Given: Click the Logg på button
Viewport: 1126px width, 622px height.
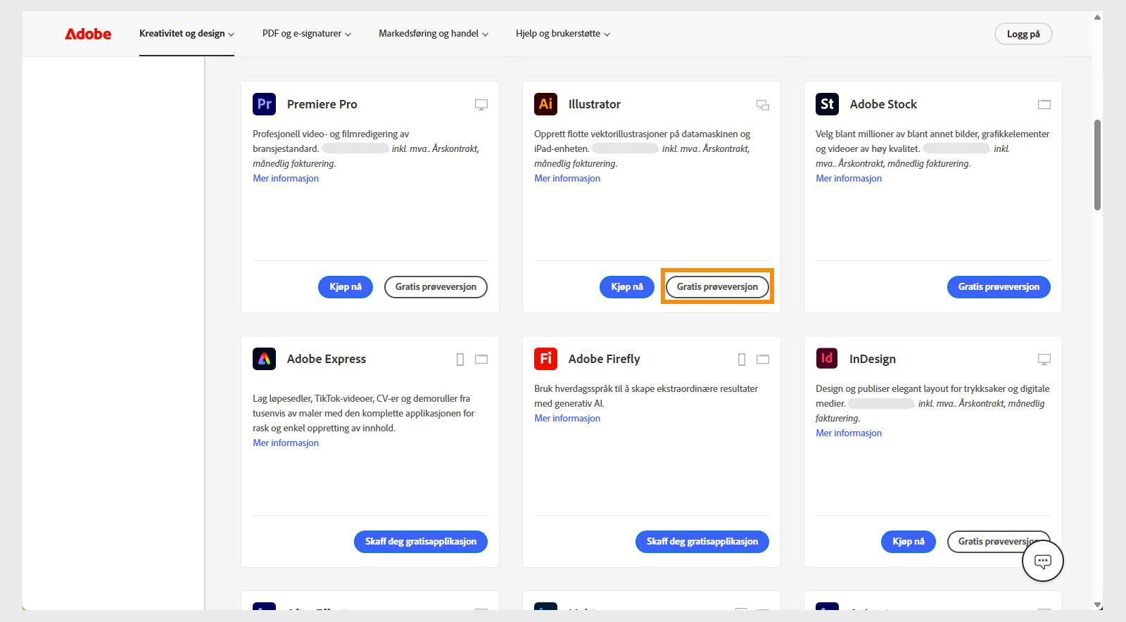Looking at the screenshot, I should (1023, 34).
